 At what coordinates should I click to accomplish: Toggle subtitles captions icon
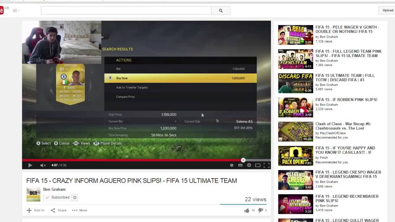(240, 165)
